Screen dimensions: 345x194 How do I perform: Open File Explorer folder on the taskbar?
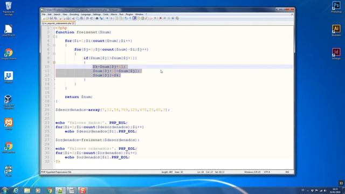click(27, 190)
